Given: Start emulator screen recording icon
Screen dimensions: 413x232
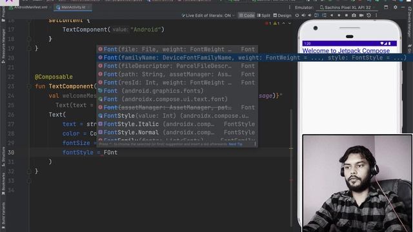Looking at the screenshot, I should tap(361, 15).
